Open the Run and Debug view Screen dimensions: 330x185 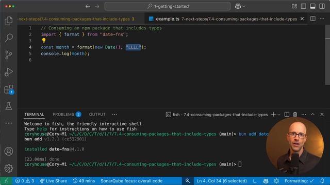click(9, 72)
